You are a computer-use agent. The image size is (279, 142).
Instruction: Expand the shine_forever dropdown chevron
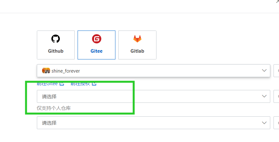click(264, 71)
